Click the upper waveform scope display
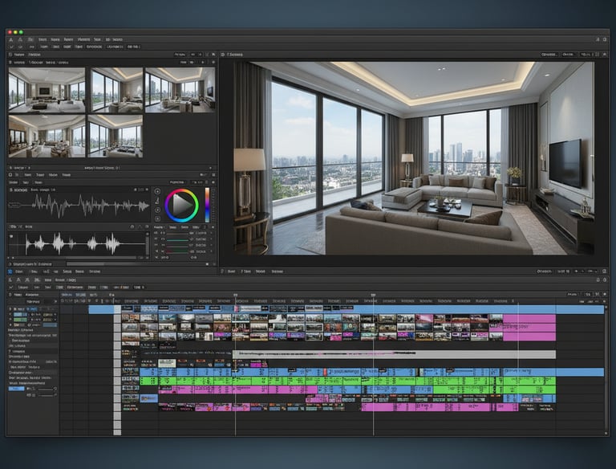616x469 pixels. click(x=79, y=205)
